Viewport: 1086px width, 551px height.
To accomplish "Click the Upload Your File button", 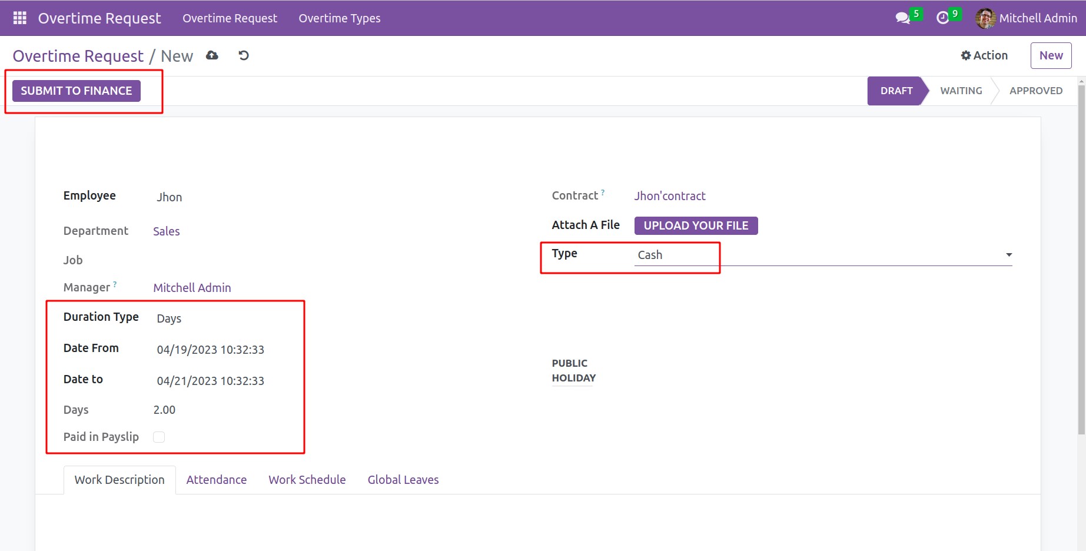I will point(696,225).
